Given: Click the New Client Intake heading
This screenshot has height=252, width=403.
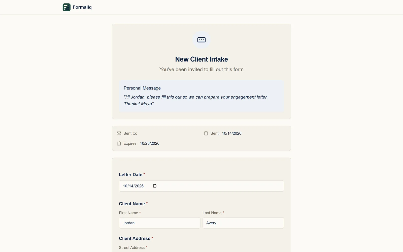Looking at the screenshot, I should coord(201,59).
